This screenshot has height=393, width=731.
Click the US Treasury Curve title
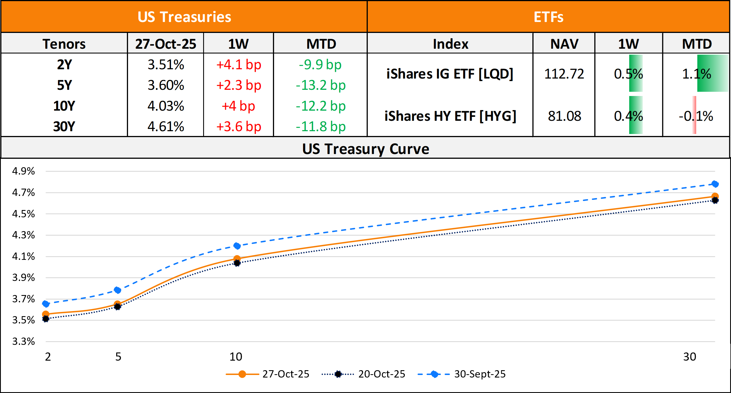365,149
